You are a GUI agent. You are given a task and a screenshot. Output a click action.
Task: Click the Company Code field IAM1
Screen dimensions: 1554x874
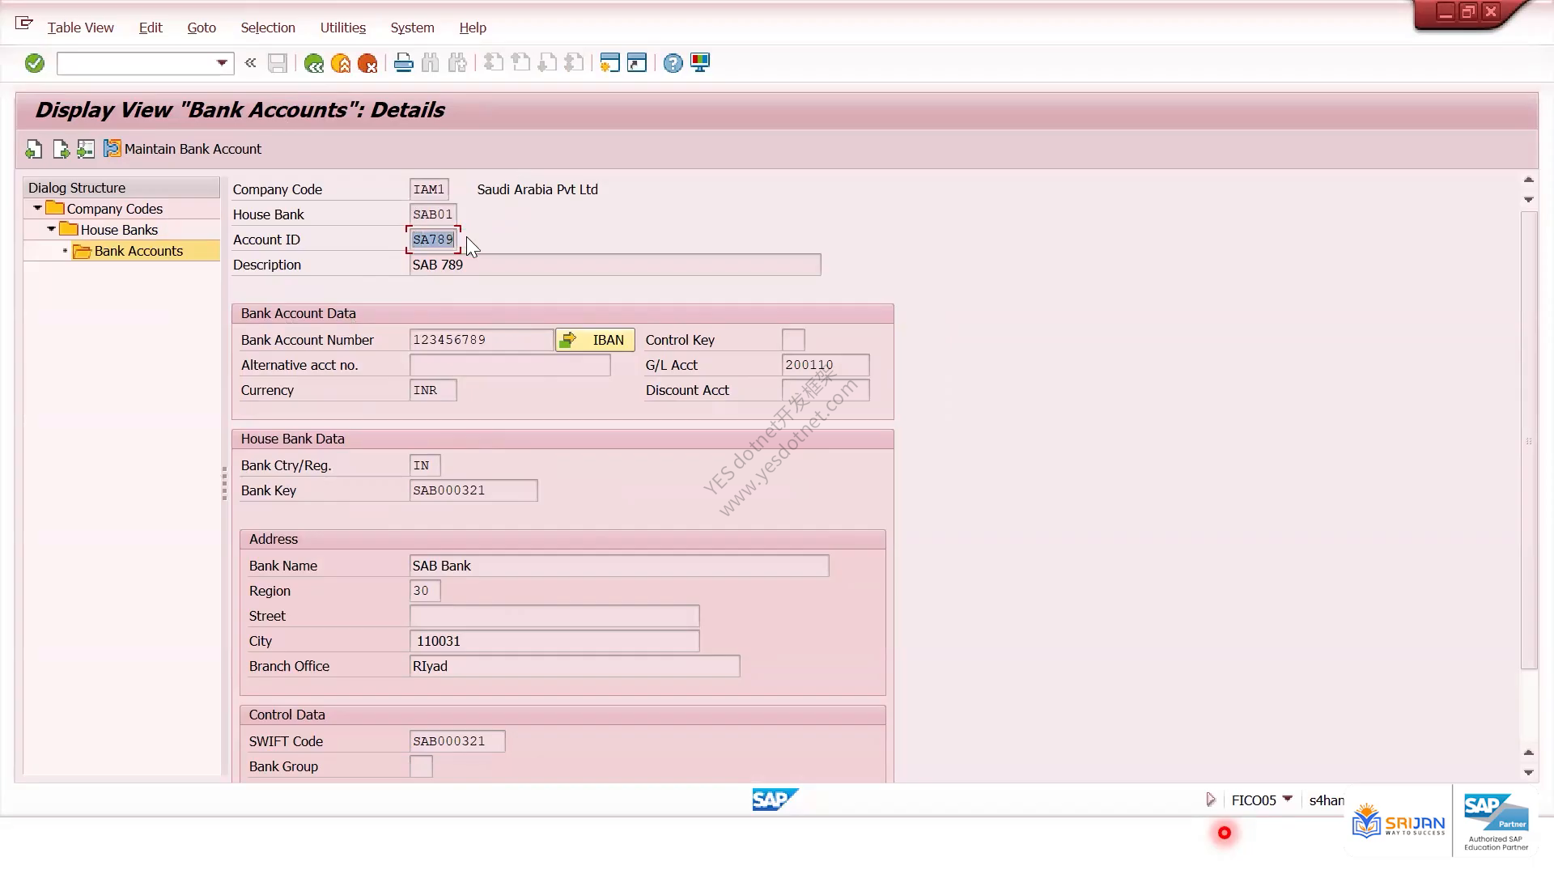point(429,189)
